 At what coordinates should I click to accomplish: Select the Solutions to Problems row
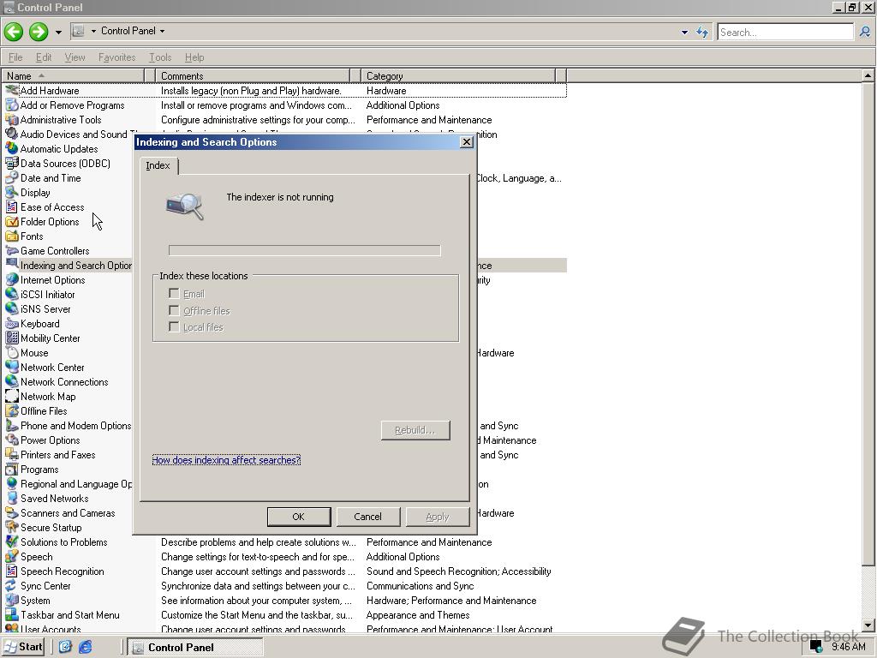285,542
